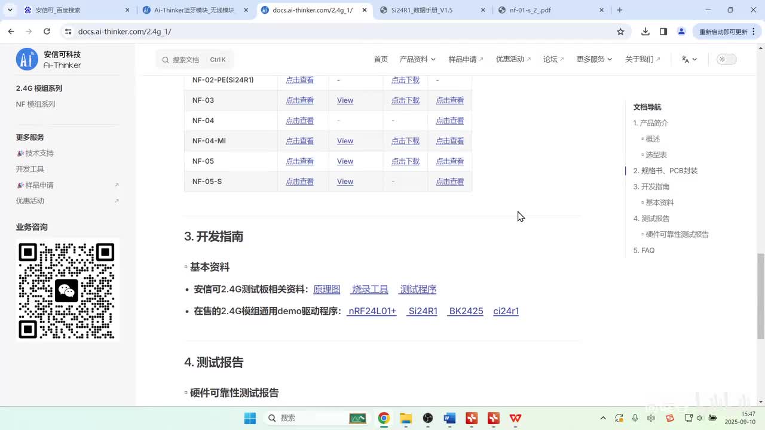Open the tab search chevron at top left
Viewport: 765px width, 430px height.
tap(10, 10)
